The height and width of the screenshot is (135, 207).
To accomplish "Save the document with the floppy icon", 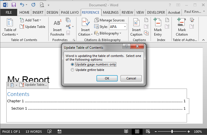I will pyautogui.click(x=13, y=5).
